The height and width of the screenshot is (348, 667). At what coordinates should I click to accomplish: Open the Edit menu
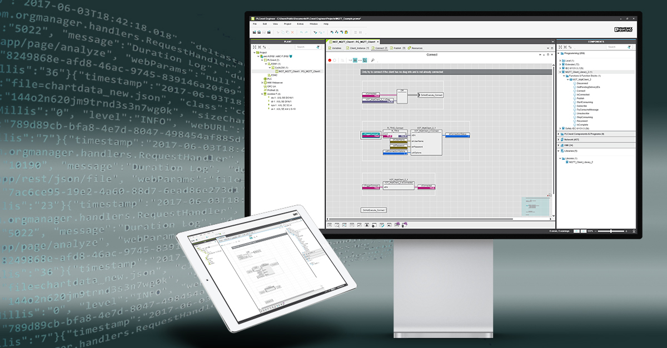[x=265, y=24]
